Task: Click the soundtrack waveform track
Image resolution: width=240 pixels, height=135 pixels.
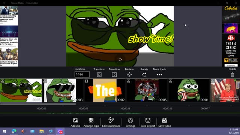Action: click(120, 113)
